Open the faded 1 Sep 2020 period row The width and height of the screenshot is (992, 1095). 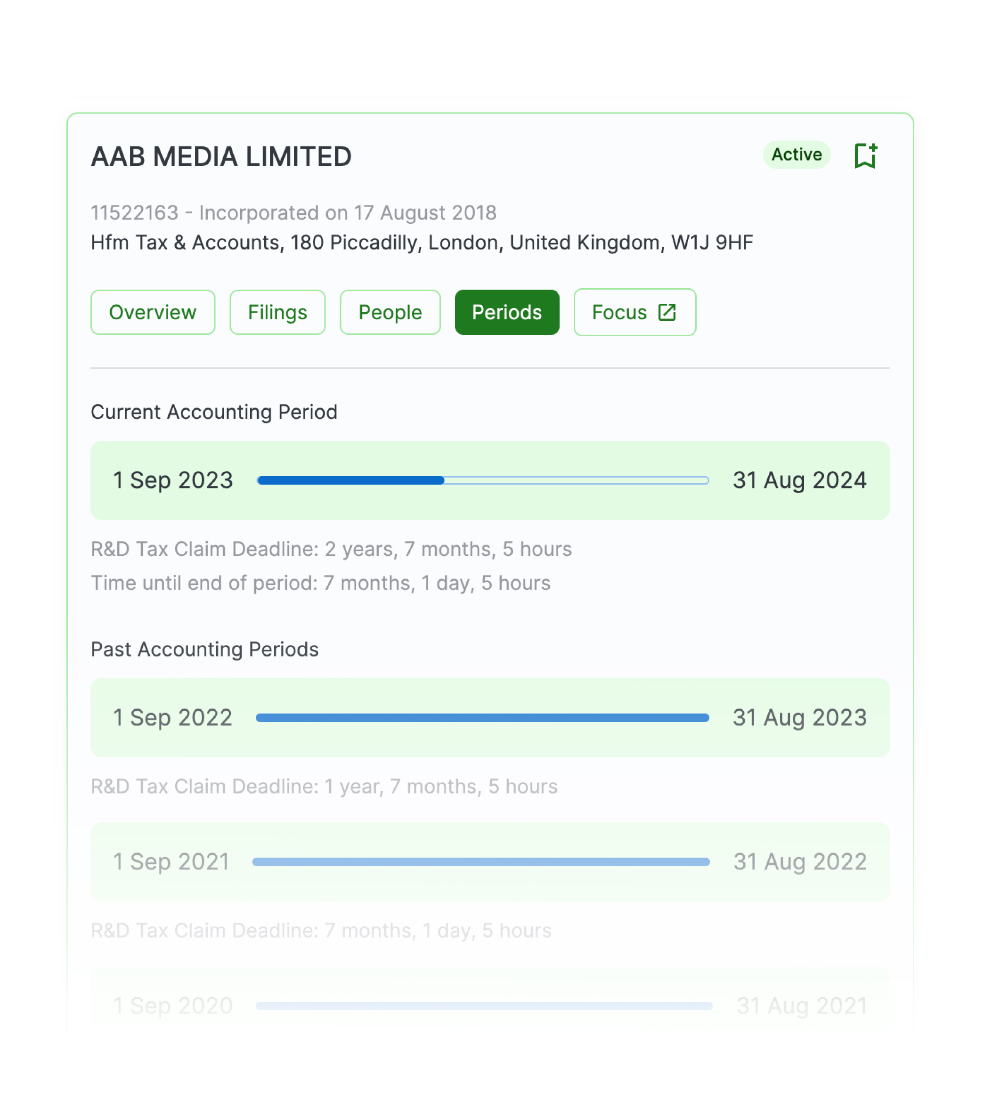pos(490,1006)
